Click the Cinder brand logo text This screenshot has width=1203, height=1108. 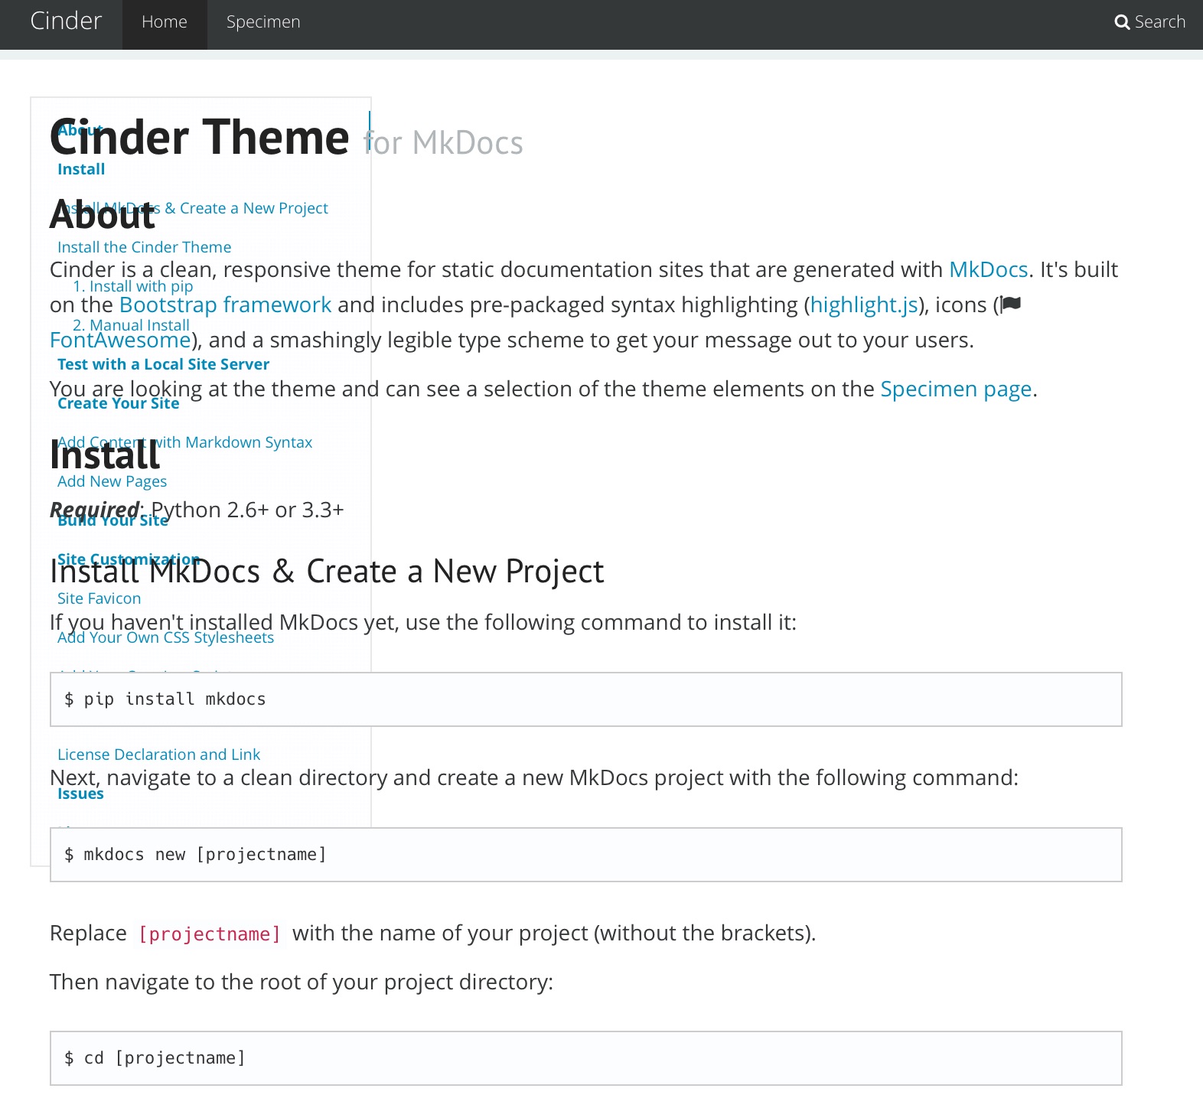tap(66, 21)
